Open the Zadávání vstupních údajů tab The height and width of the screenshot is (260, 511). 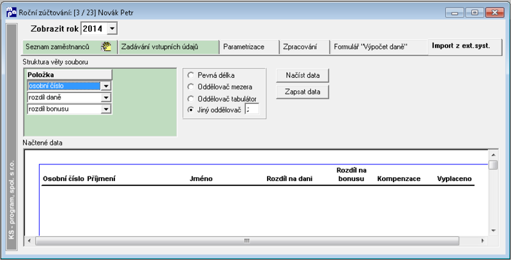click(x=169, y=47)
